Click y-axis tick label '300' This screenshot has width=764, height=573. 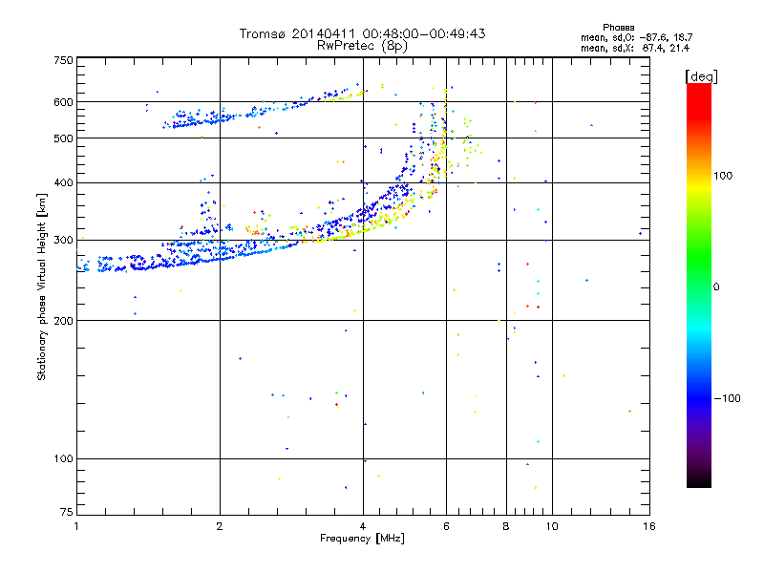(64, 241)
